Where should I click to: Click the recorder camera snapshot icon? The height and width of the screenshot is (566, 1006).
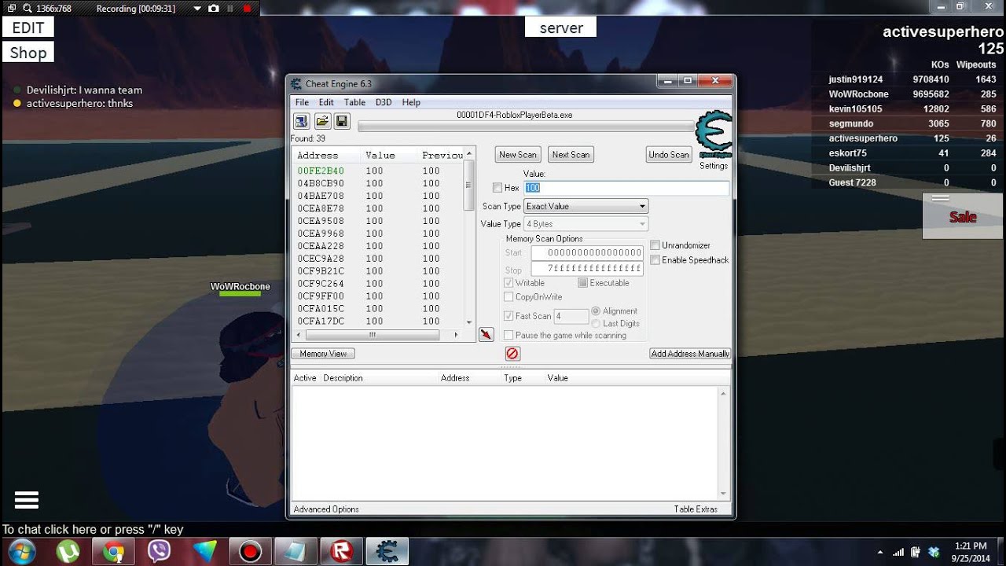[213, 8]
